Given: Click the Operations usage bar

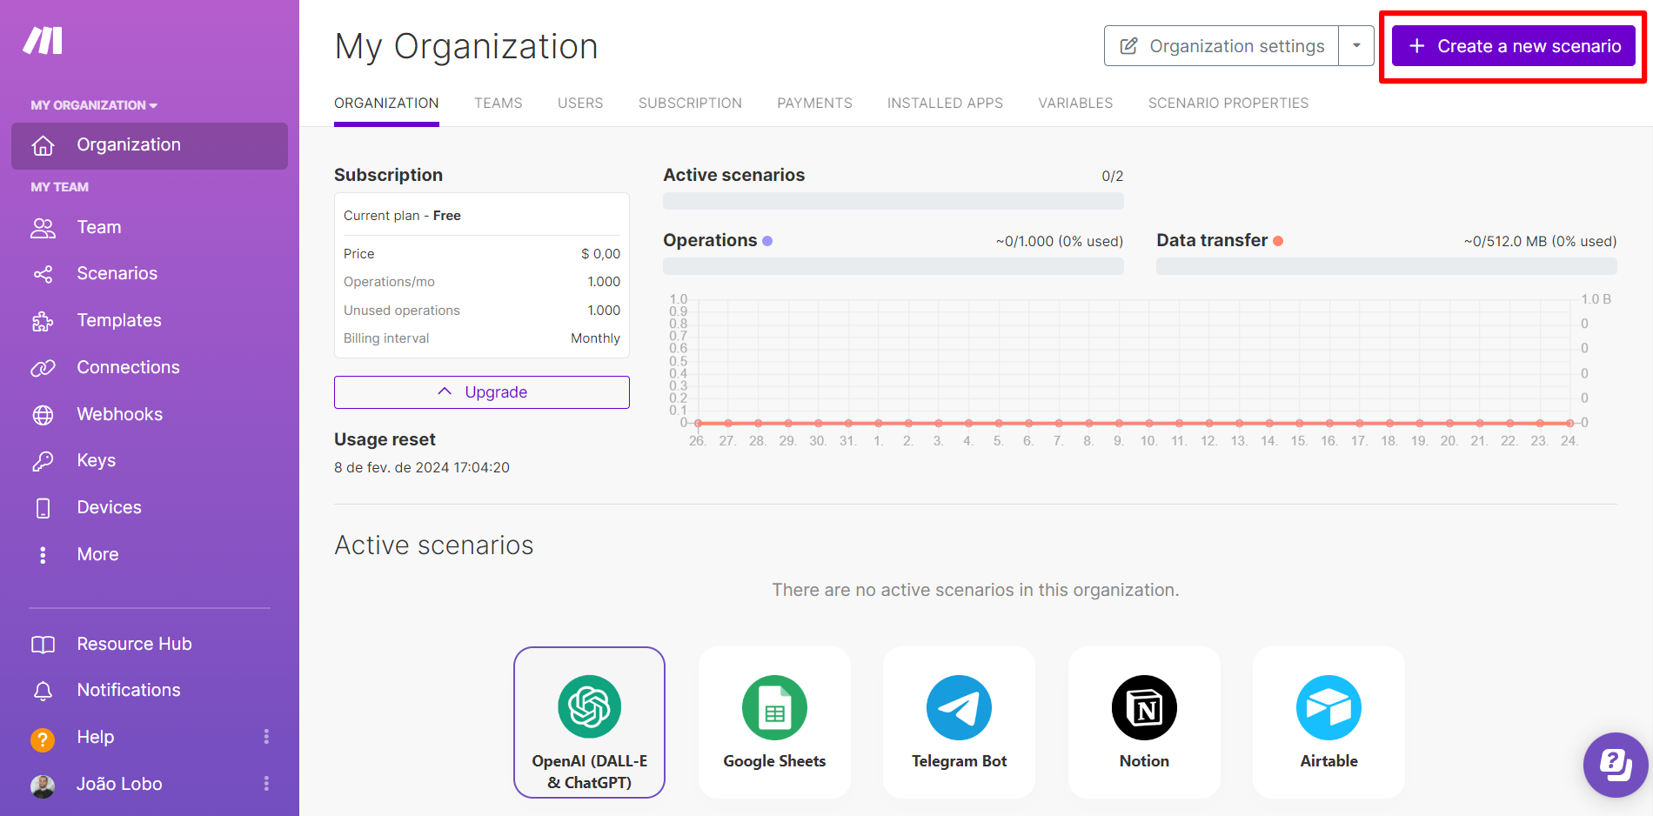Looking at the screenshot, I should [893, 266].
